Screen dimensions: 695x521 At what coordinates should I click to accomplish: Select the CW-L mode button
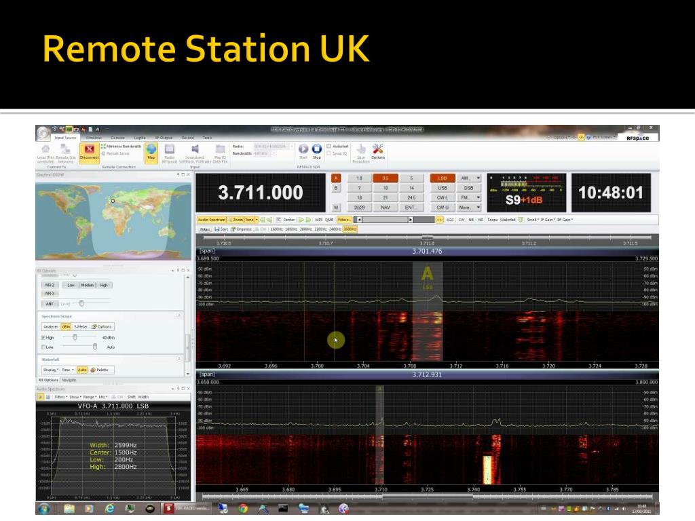tap(443, 197)
